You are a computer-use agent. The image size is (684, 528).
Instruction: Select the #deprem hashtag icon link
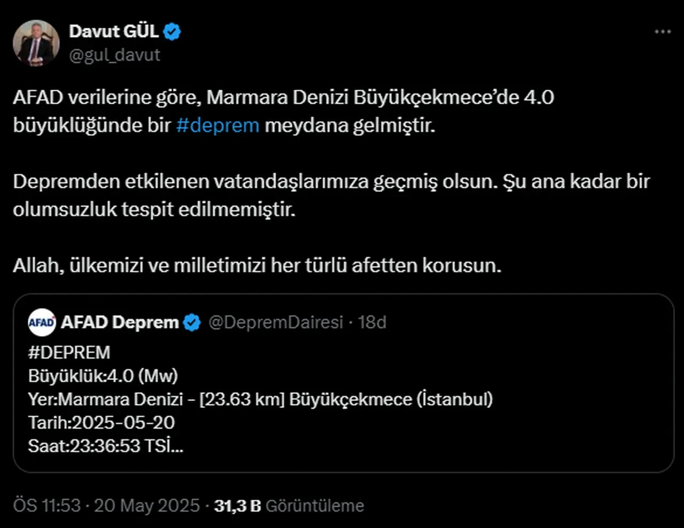(x=217, y=125)
